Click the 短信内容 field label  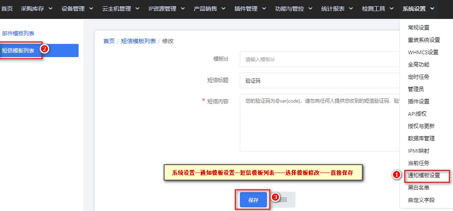218,102
